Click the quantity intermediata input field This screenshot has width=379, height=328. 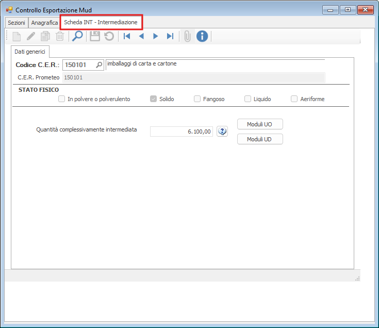181,132
